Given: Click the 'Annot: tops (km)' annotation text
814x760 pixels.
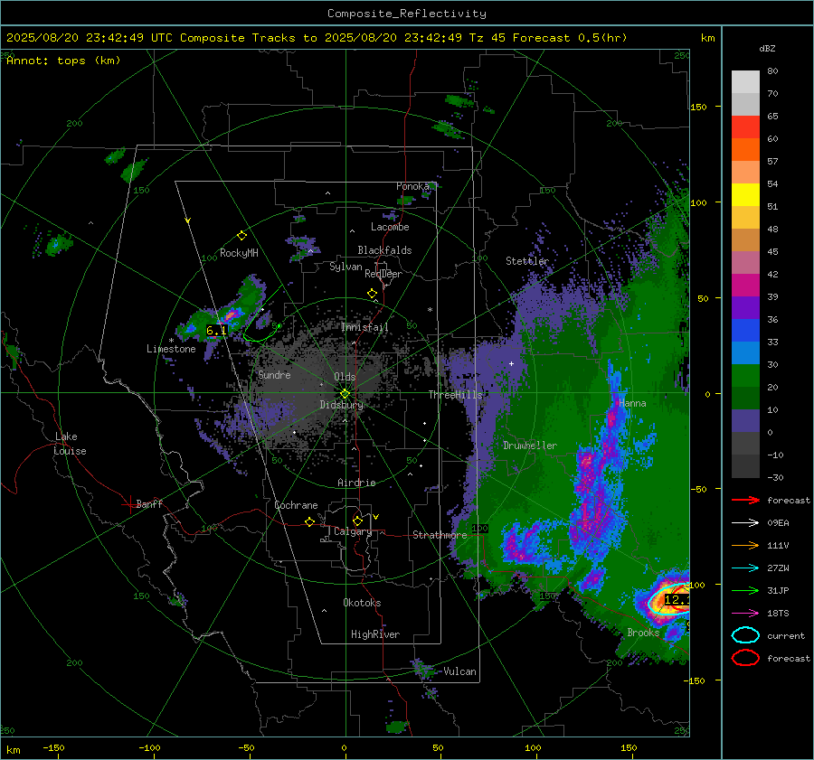Looking at the screenshot, I should (x=63, y=61).
